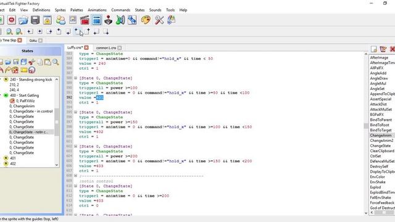This screenshot has width=395, height=222.
Task: Open the Sprites menu
Action: point(60,10)
